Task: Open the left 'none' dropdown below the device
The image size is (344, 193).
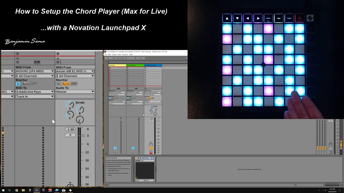Action: (x=140, y=180)
